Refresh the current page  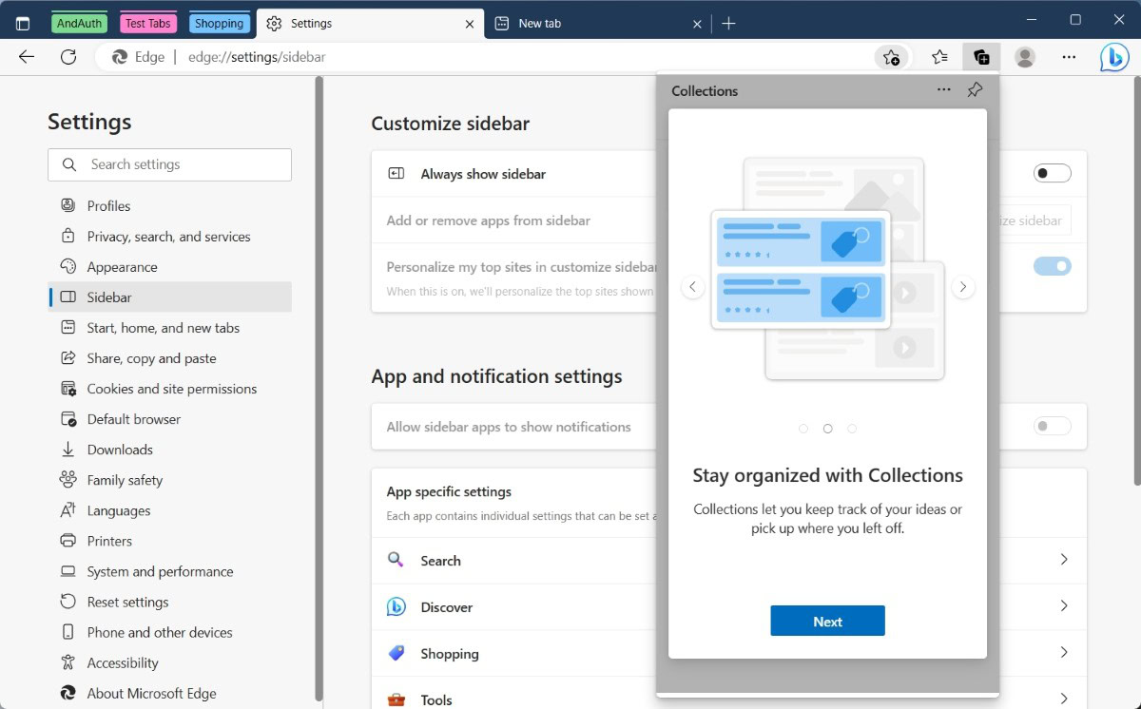pyautogui.click(x=68, y=57)
